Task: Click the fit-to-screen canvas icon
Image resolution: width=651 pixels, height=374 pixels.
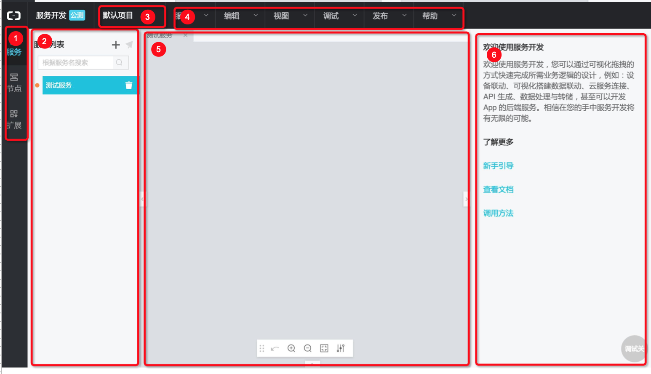Action: pos(324,348)
